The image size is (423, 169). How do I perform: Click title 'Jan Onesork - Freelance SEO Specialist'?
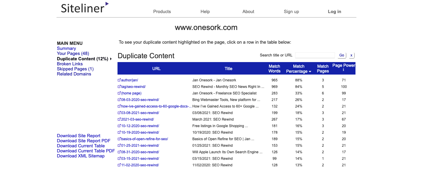[225, 93]
